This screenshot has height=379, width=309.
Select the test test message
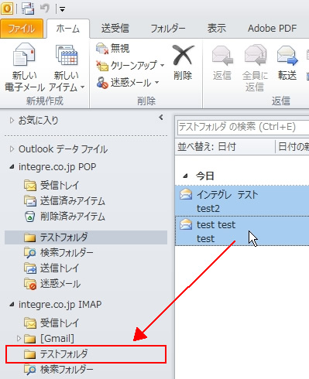tap(242, 231)
